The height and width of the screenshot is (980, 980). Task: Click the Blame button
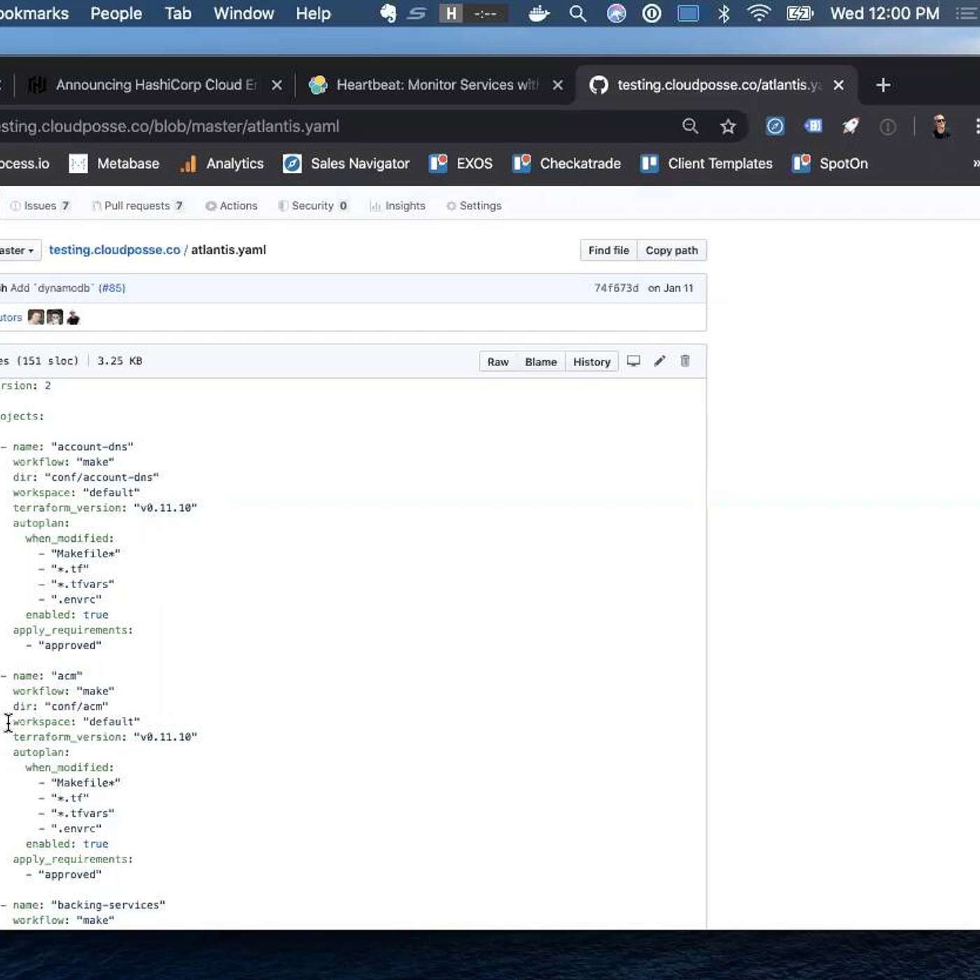point(540,362)
